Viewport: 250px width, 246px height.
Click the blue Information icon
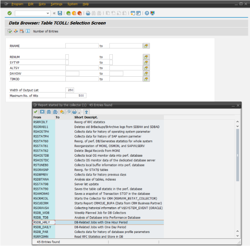click(28, 31)
